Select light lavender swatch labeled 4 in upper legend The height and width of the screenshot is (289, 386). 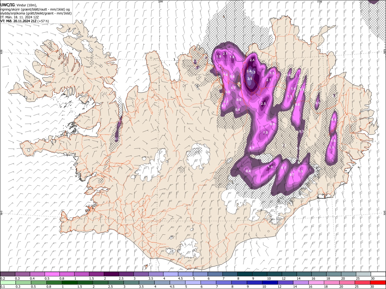click(x=170, y=274)
